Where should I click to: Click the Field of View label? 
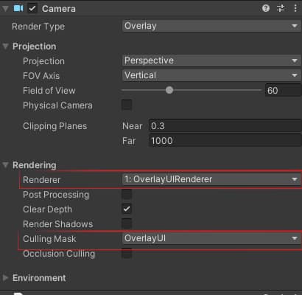pos(49,91)
